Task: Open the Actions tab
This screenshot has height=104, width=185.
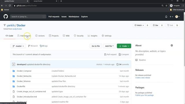Action: [x=40, y=36]
